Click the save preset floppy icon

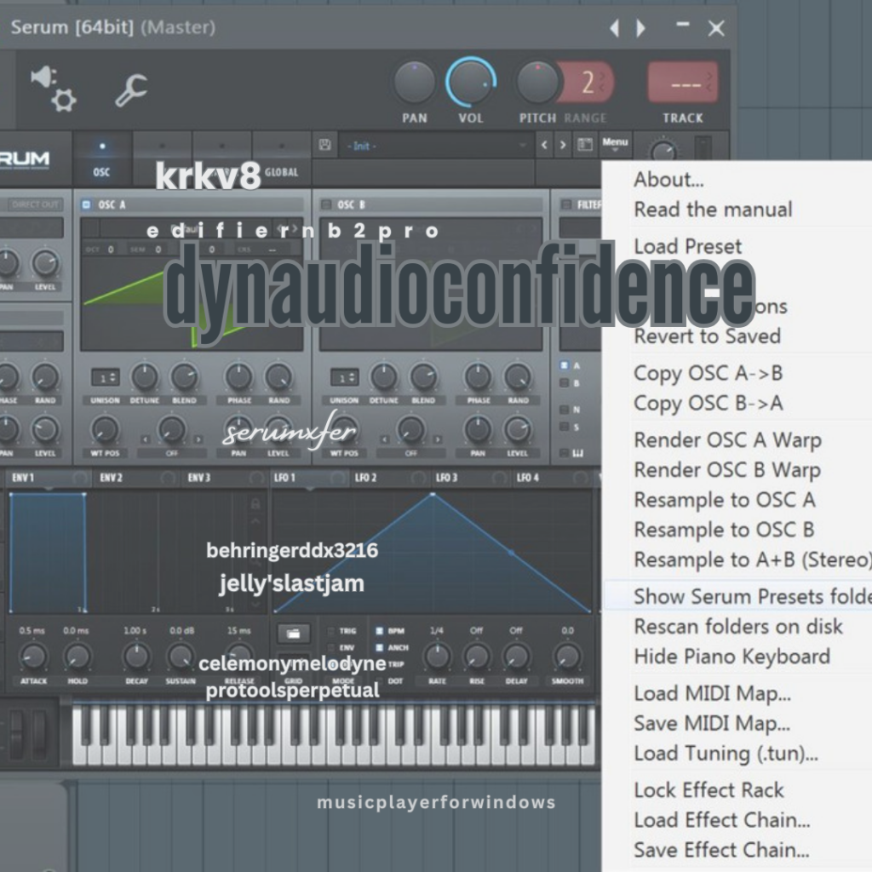(324, 145)
